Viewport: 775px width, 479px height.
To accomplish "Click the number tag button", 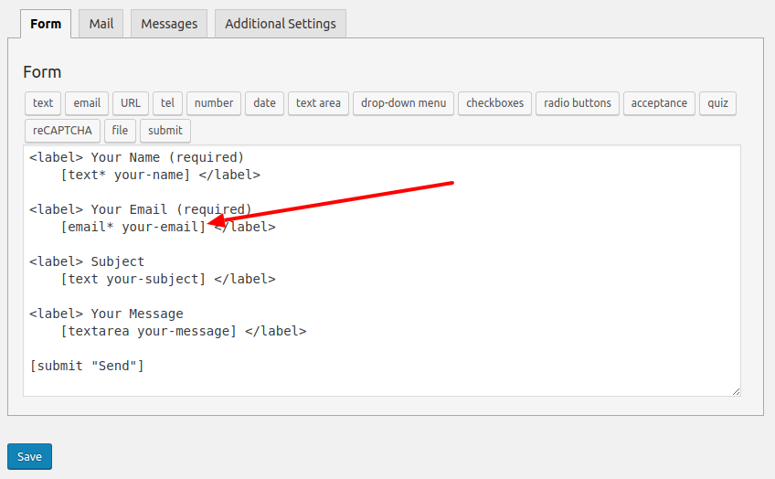I will pyautogui.click(x=214, y=103).
